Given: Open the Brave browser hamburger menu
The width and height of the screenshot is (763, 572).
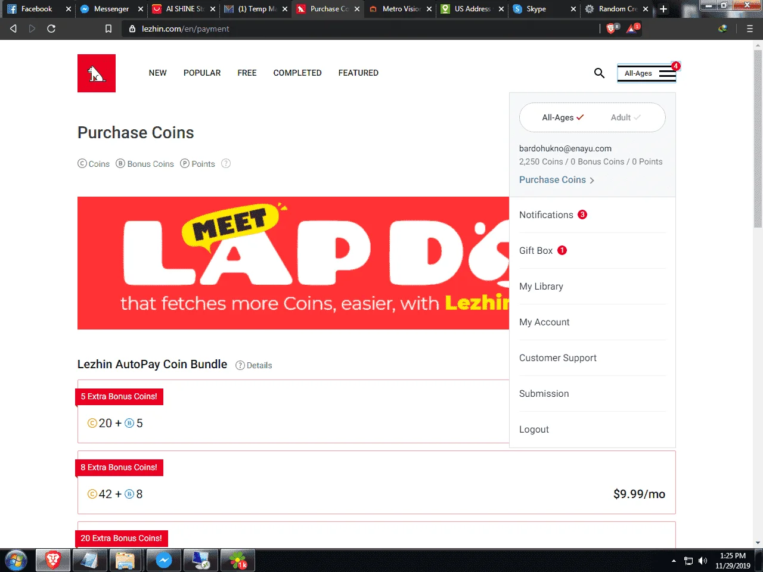Looking at the screenshot, I should 750,29.
